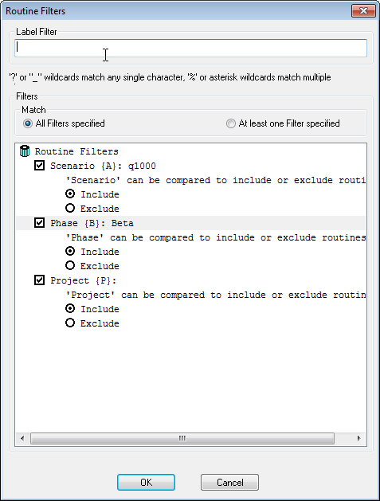
Task: Select Include under the Phase filter
Action: 70,251
